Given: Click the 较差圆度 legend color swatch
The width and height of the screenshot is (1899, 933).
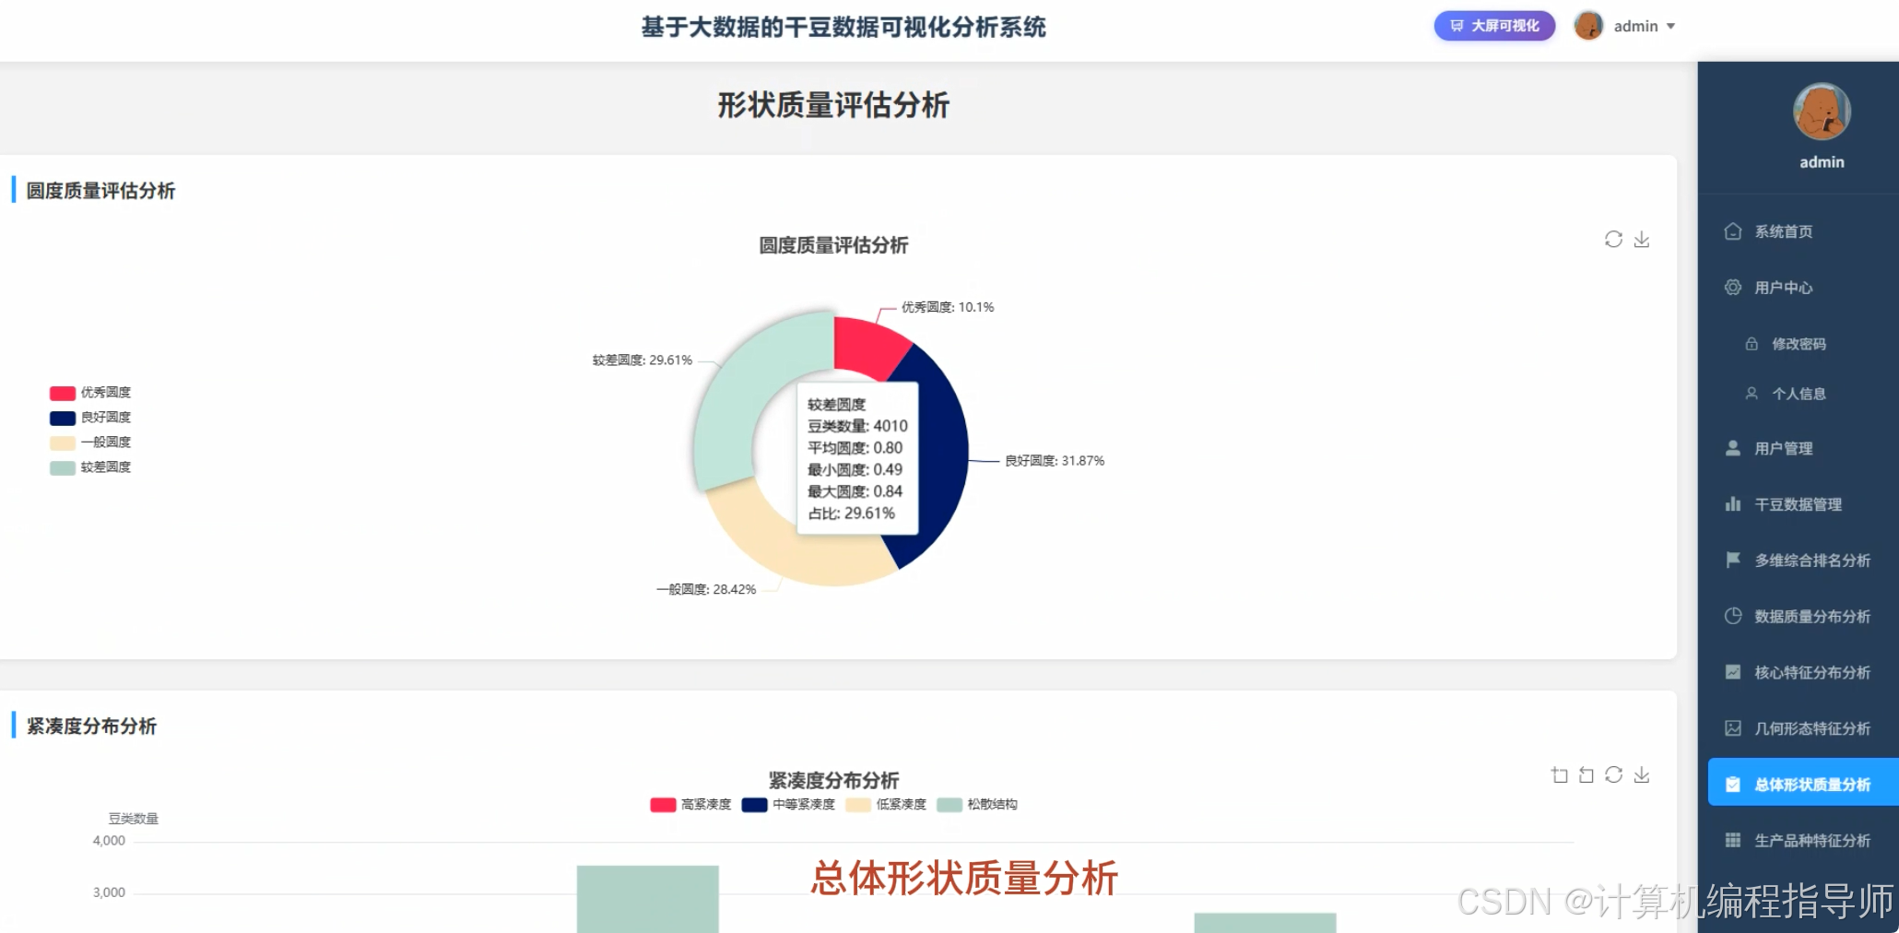Looking at the screenshot, I should click(x=62, y=467).
